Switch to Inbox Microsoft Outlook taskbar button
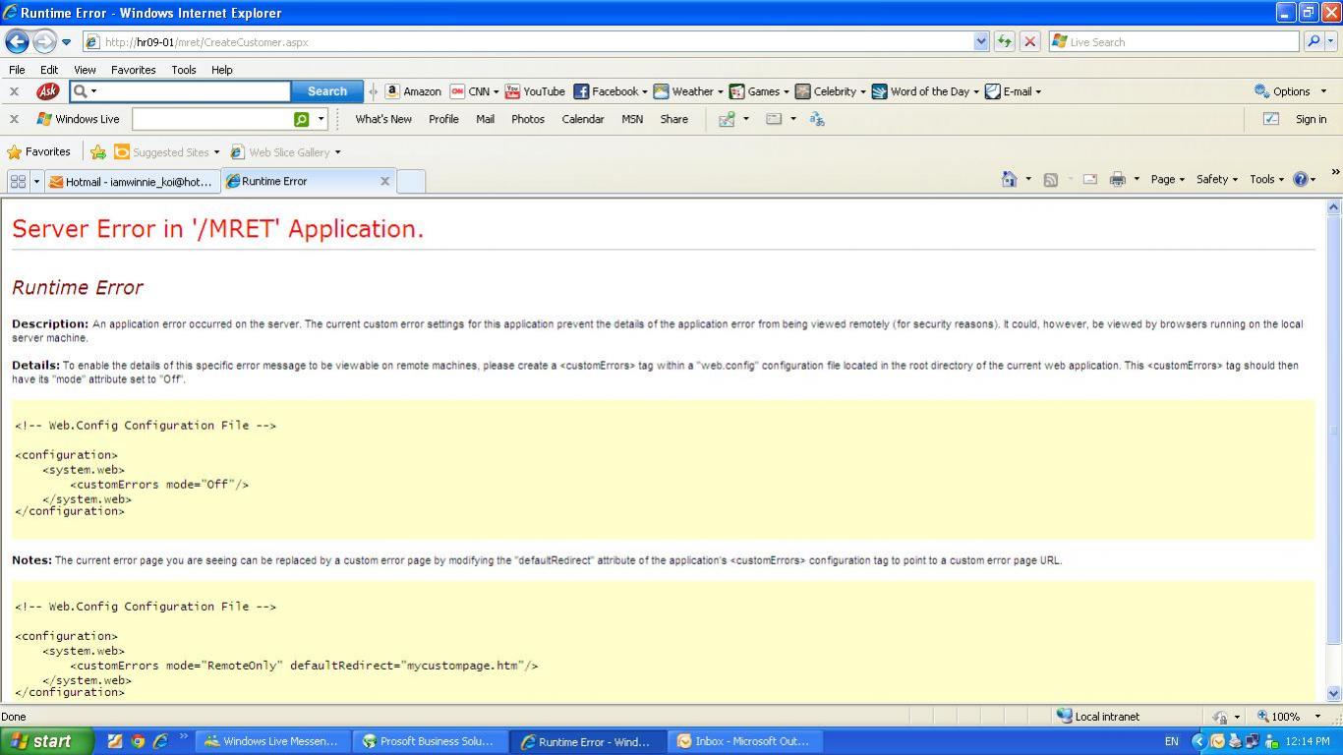1343x755 pixels. click(x=743, y=741)
